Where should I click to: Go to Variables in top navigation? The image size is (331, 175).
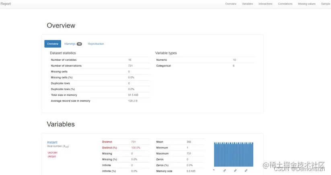tap(247, 4)
